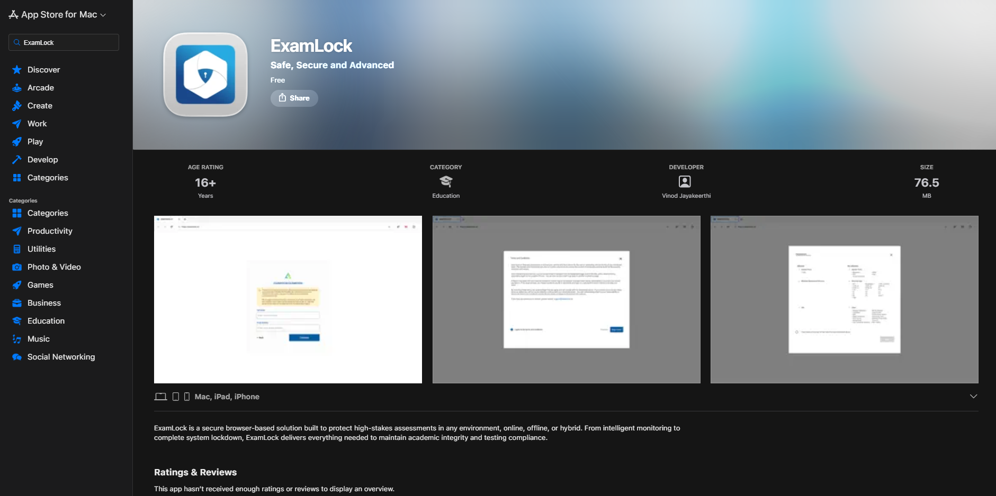996x496 pixels.
Task: Share the ExamLock app
Action: pyautogui.click(x=294, y=98)
